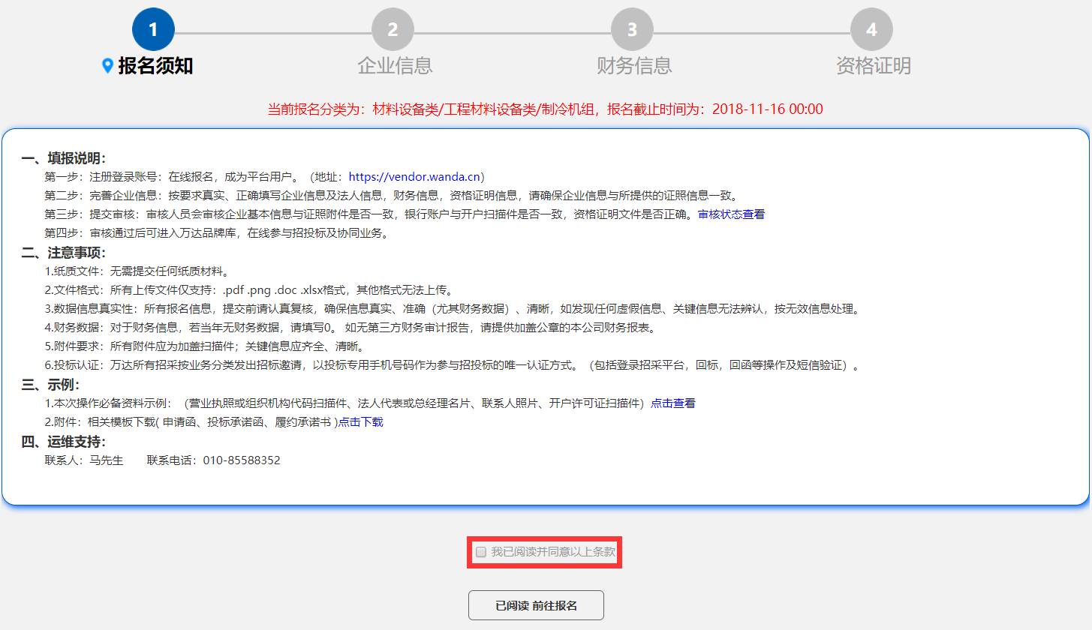The height and width of the screenshot is (630, 1092).
Task: Click the 我已阅读并同意以上条款 label text
Action: [554, 552]
